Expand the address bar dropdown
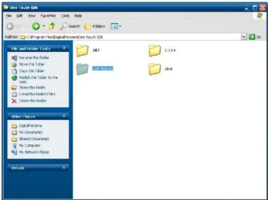This screenshot has height=200, width=268. 244,37
